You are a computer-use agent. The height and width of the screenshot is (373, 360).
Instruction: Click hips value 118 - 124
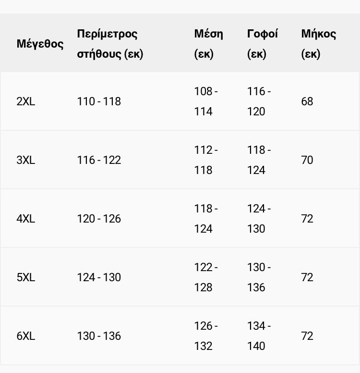pyautogui.click(x=259, y=160)
